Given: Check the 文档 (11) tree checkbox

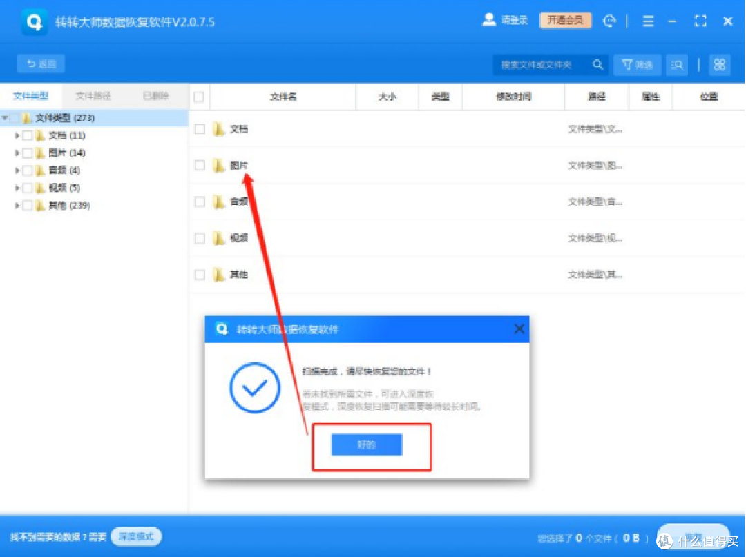Looking at the screenshot, I should [x=28, y=136].
